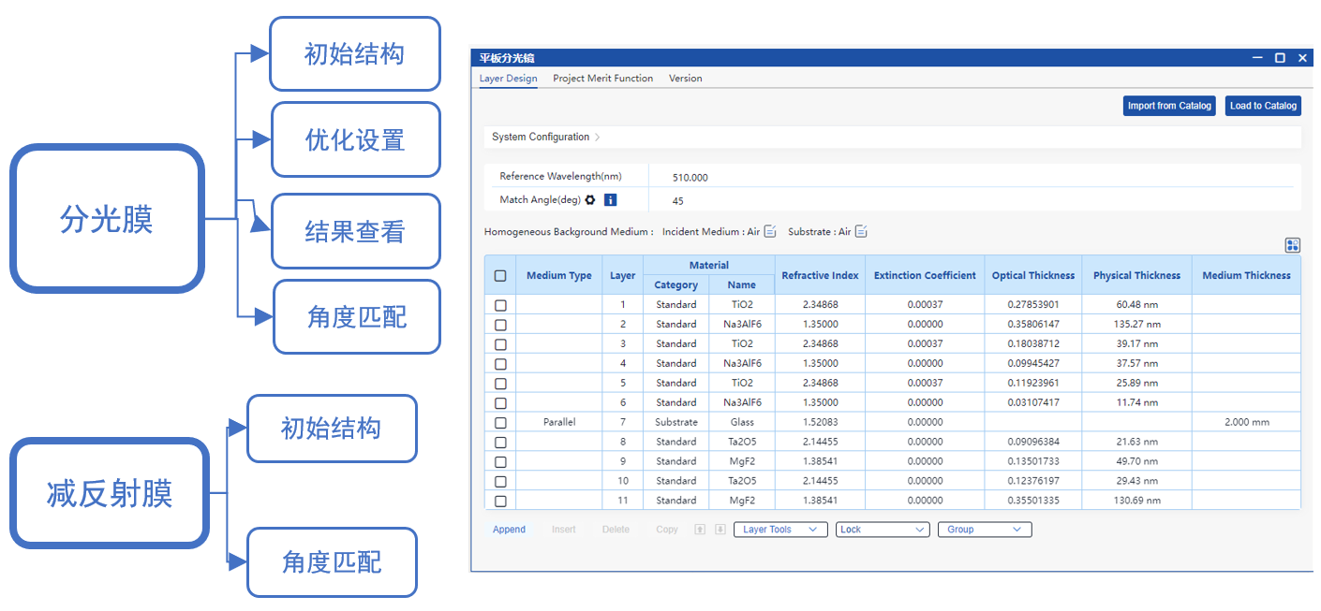Maximize the 平板分光镜 window

coord(1280,58)
